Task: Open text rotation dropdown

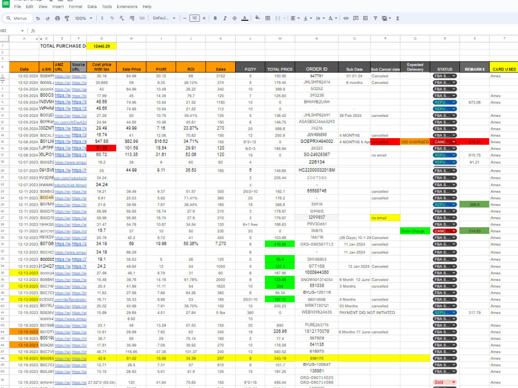Action: pos(333,19)
